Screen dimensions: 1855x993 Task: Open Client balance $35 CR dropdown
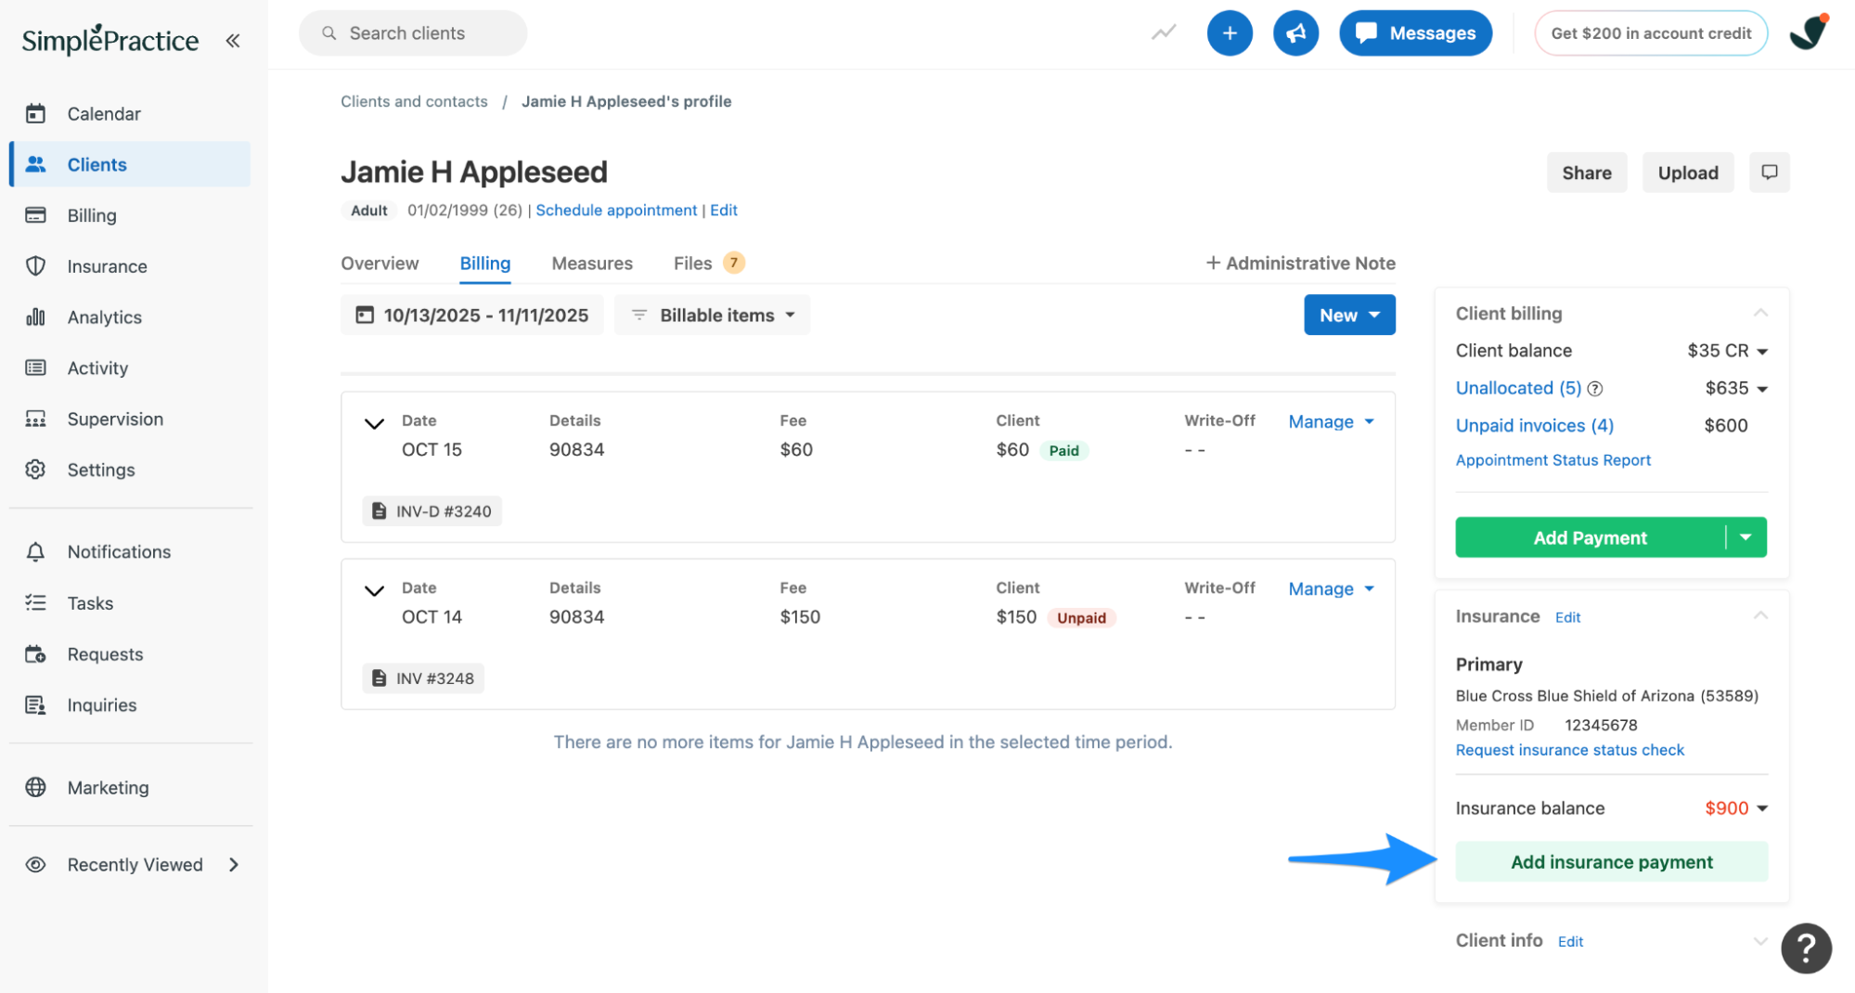pyautogui.click(x=1728, y=351)
